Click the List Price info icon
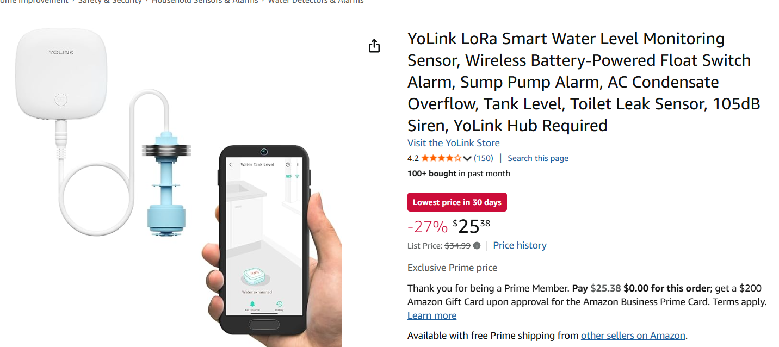 (477, 246)
